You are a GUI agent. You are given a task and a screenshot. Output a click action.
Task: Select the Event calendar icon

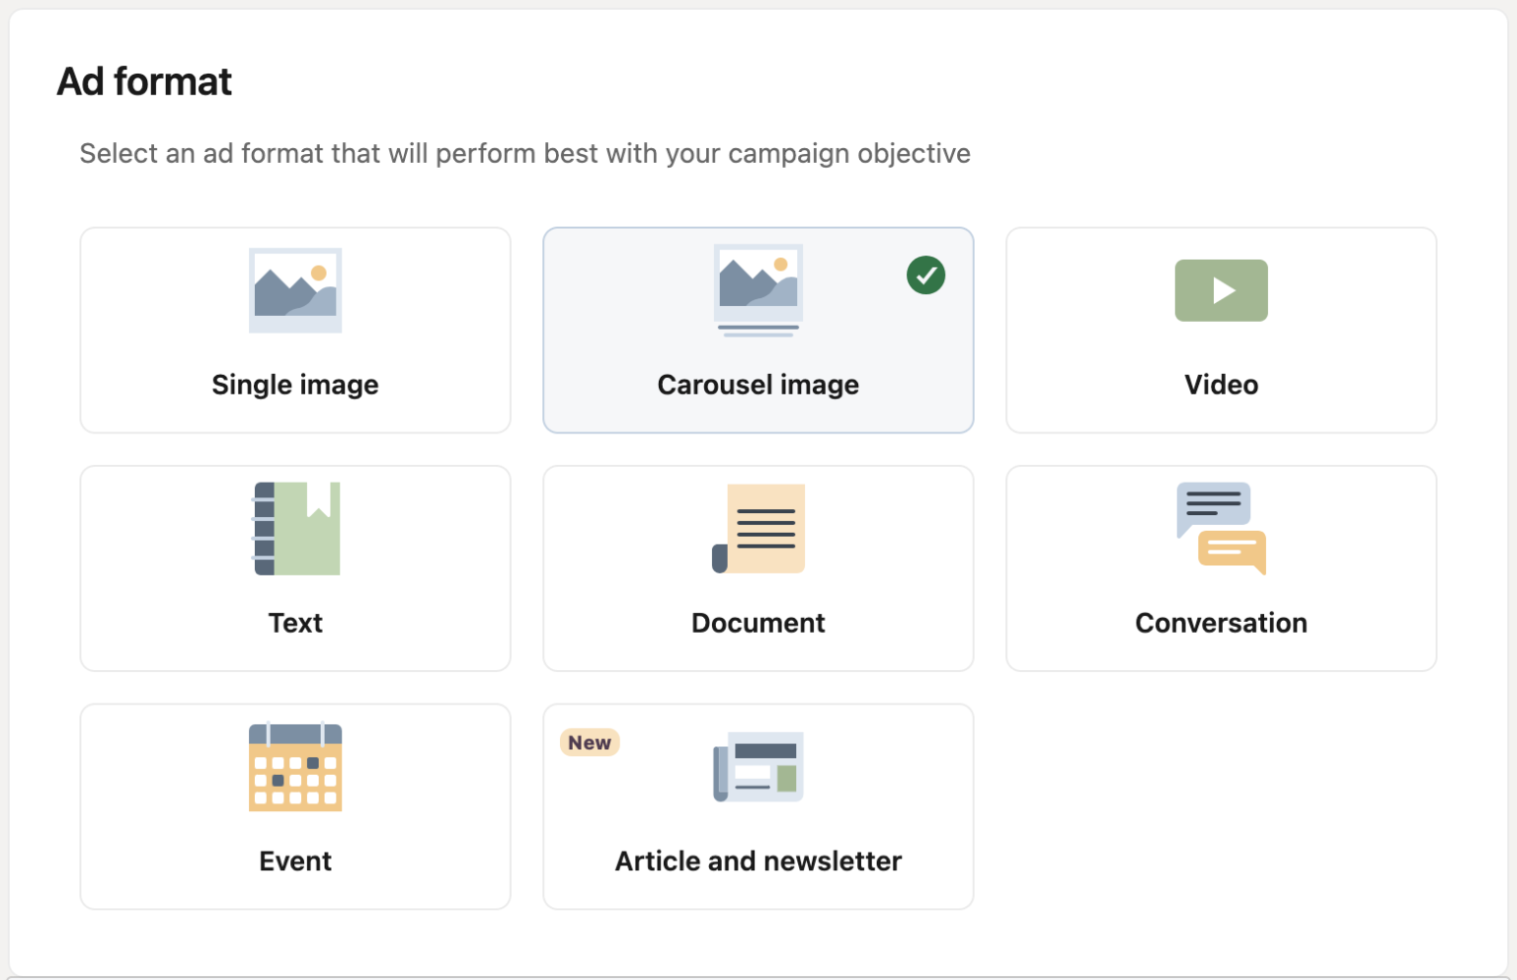pyautogui.click(x=294, y=768)
